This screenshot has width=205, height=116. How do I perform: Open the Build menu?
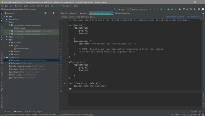tap(47, 6)
